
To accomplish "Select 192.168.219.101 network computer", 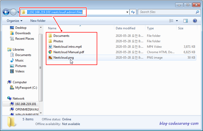I will point(26,104).
